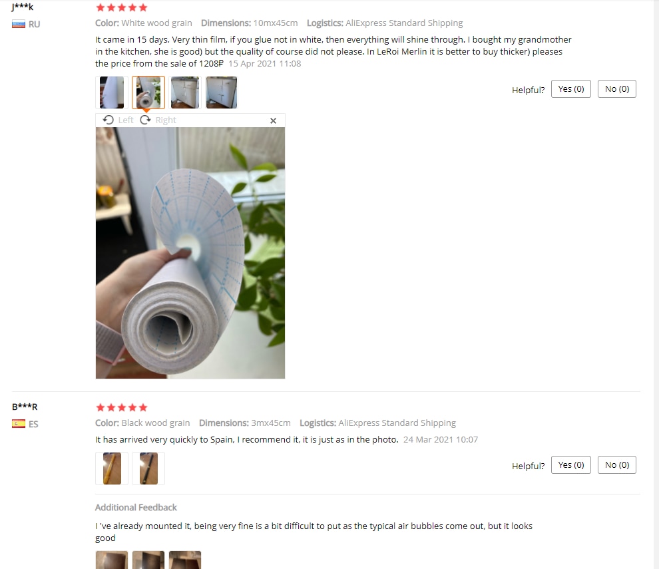Click the Russian flag icon
The width and height of the screenshot is (659, 569).
point(19,25)
